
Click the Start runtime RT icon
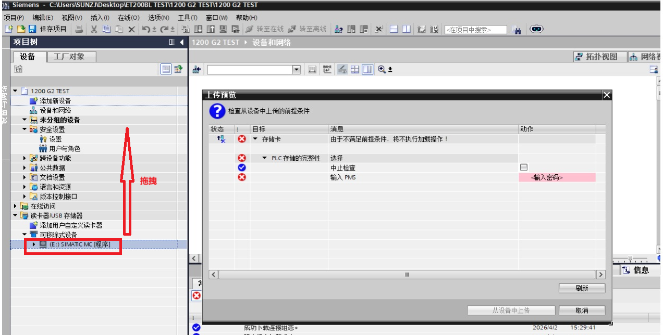(x=236, y=29)
